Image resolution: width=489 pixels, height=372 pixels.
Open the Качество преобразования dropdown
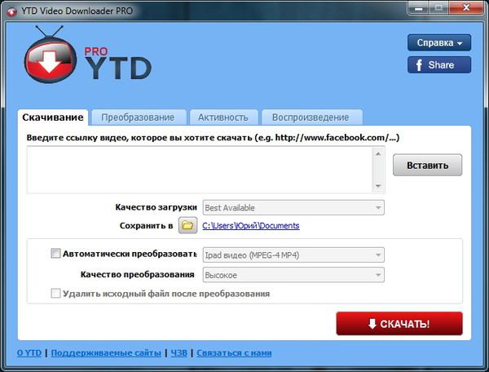click(293, 275)
